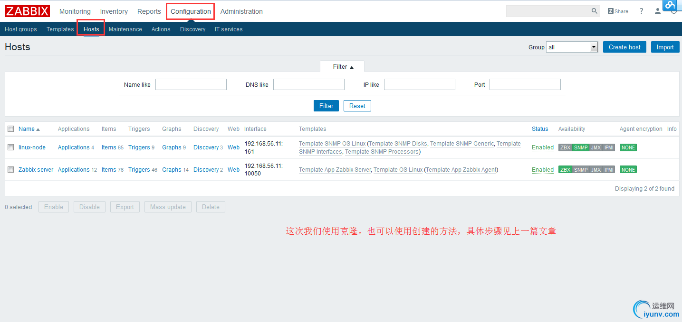Click SNMP availability badge for linux-node
This screenshot has height=322, width=682.
tap(581, 147)
